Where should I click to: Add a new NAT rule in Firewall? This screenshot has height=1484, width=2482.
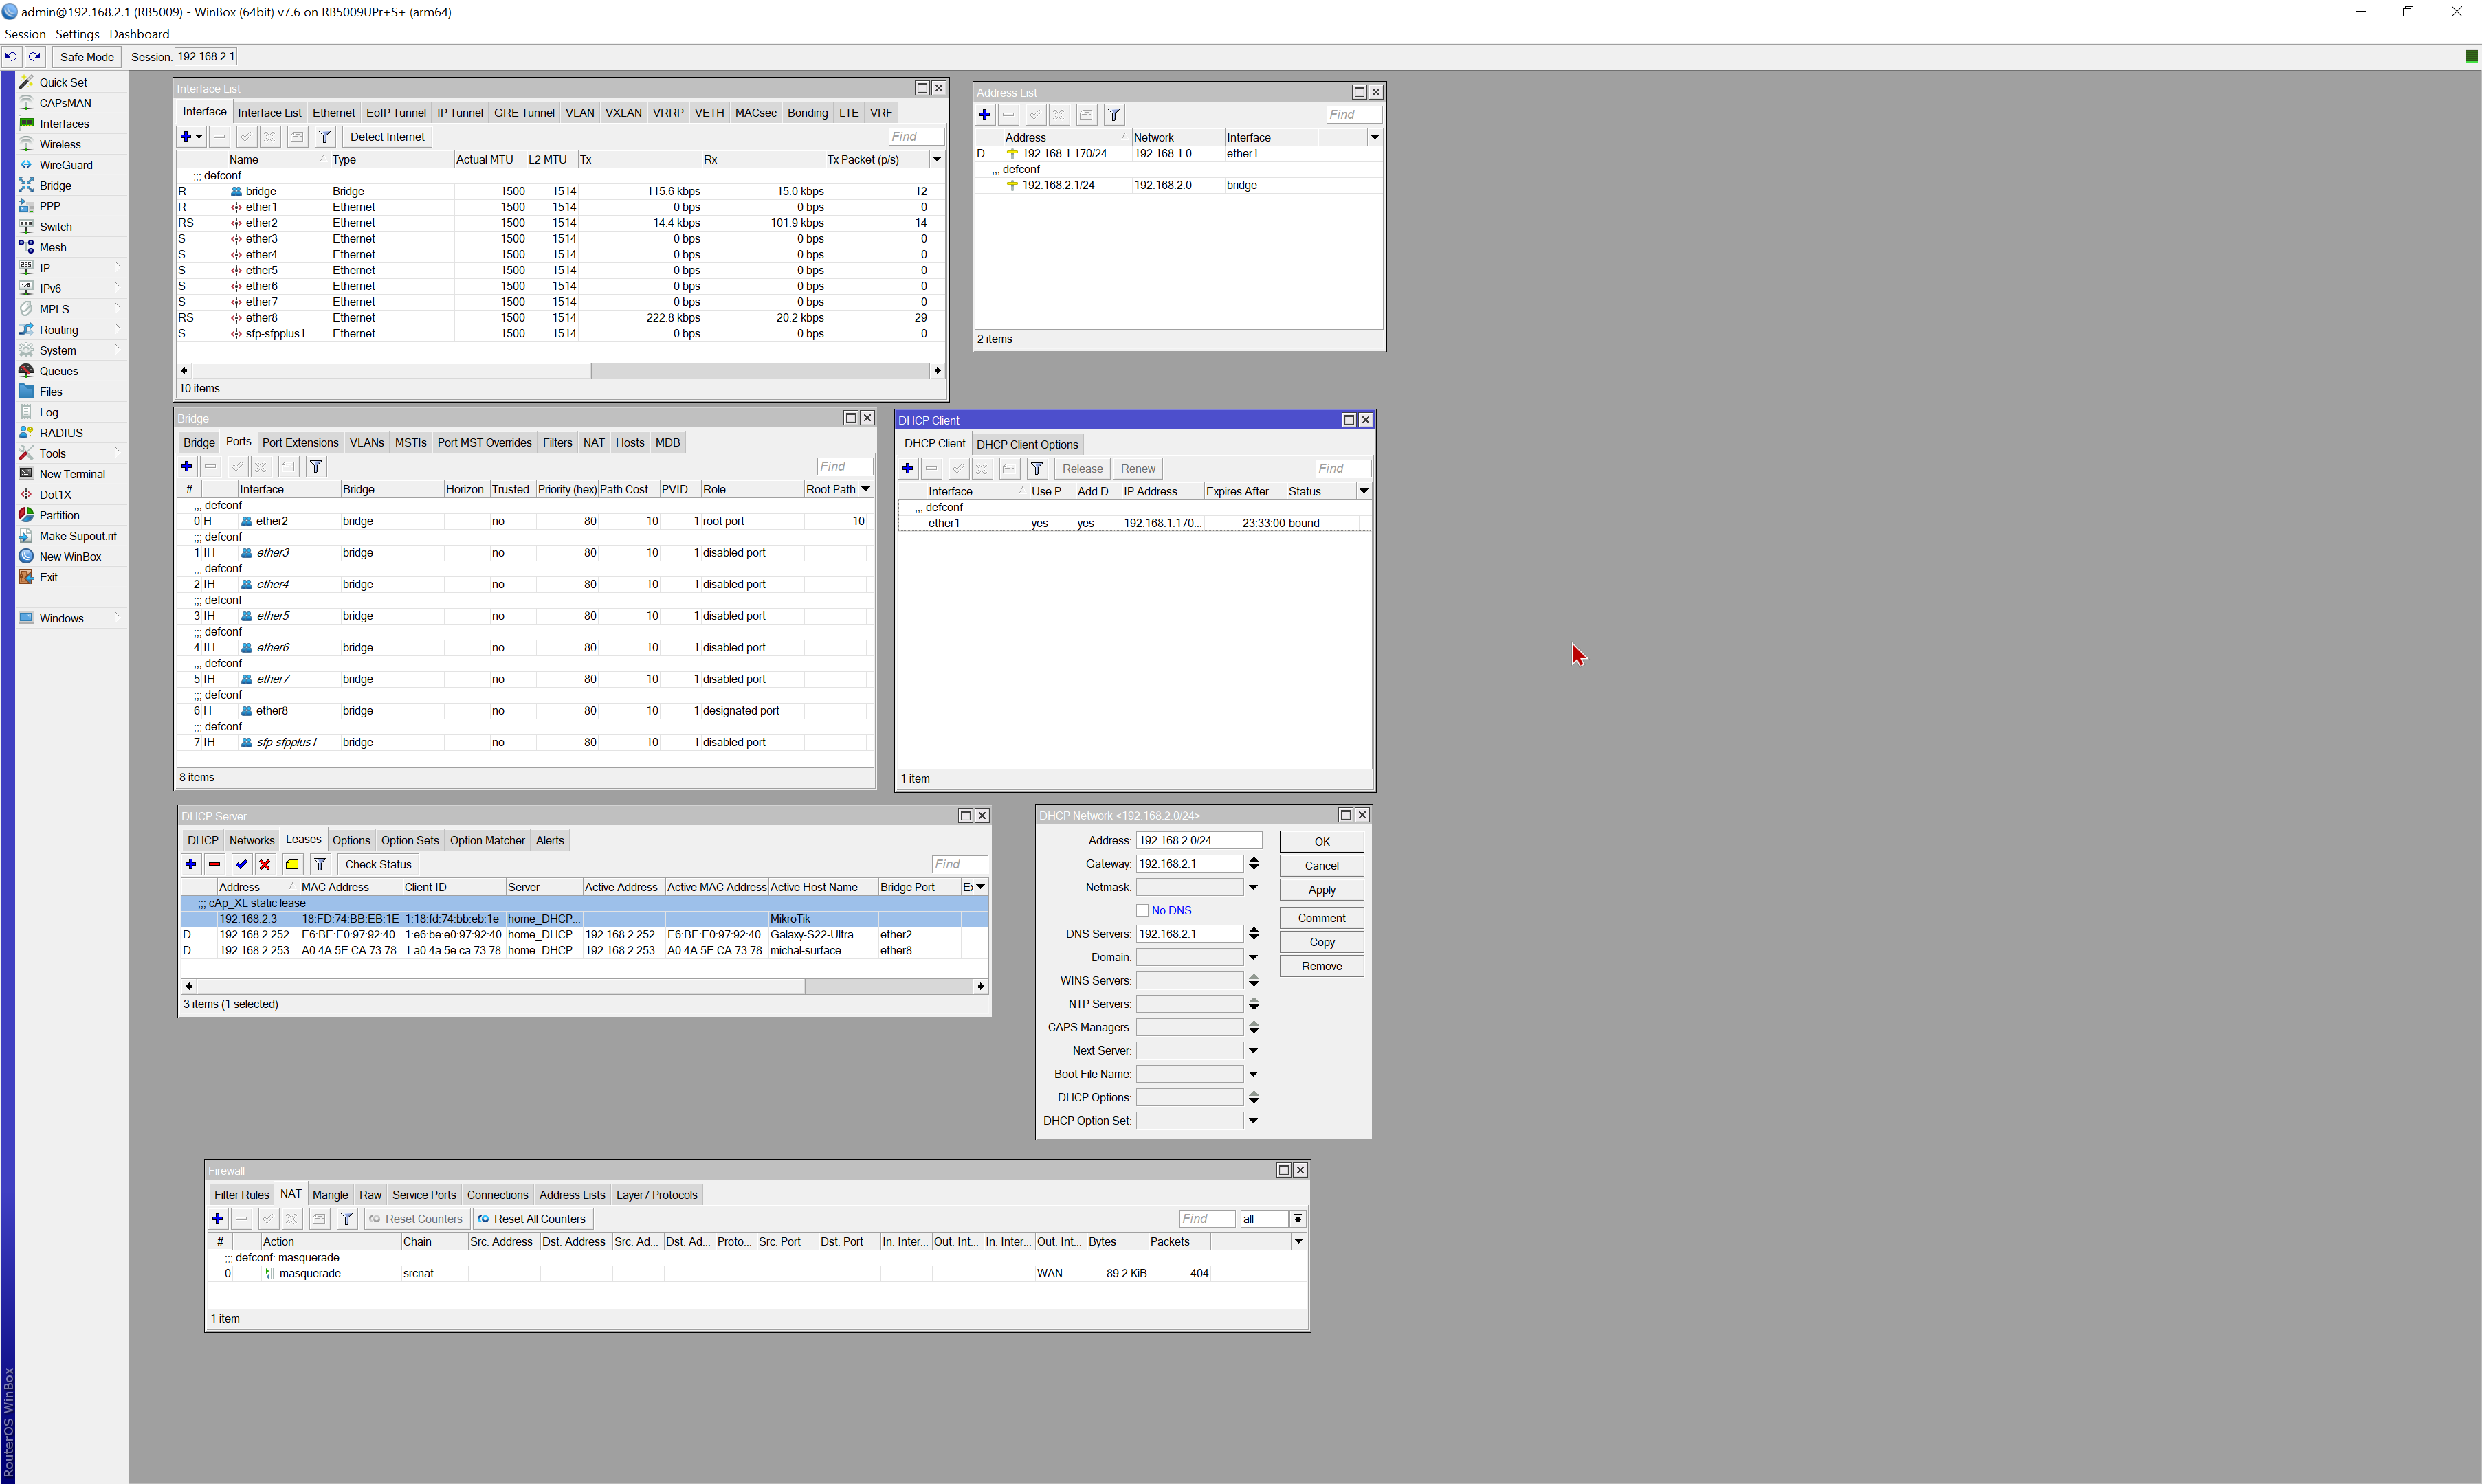click(x=218, y=1218)
